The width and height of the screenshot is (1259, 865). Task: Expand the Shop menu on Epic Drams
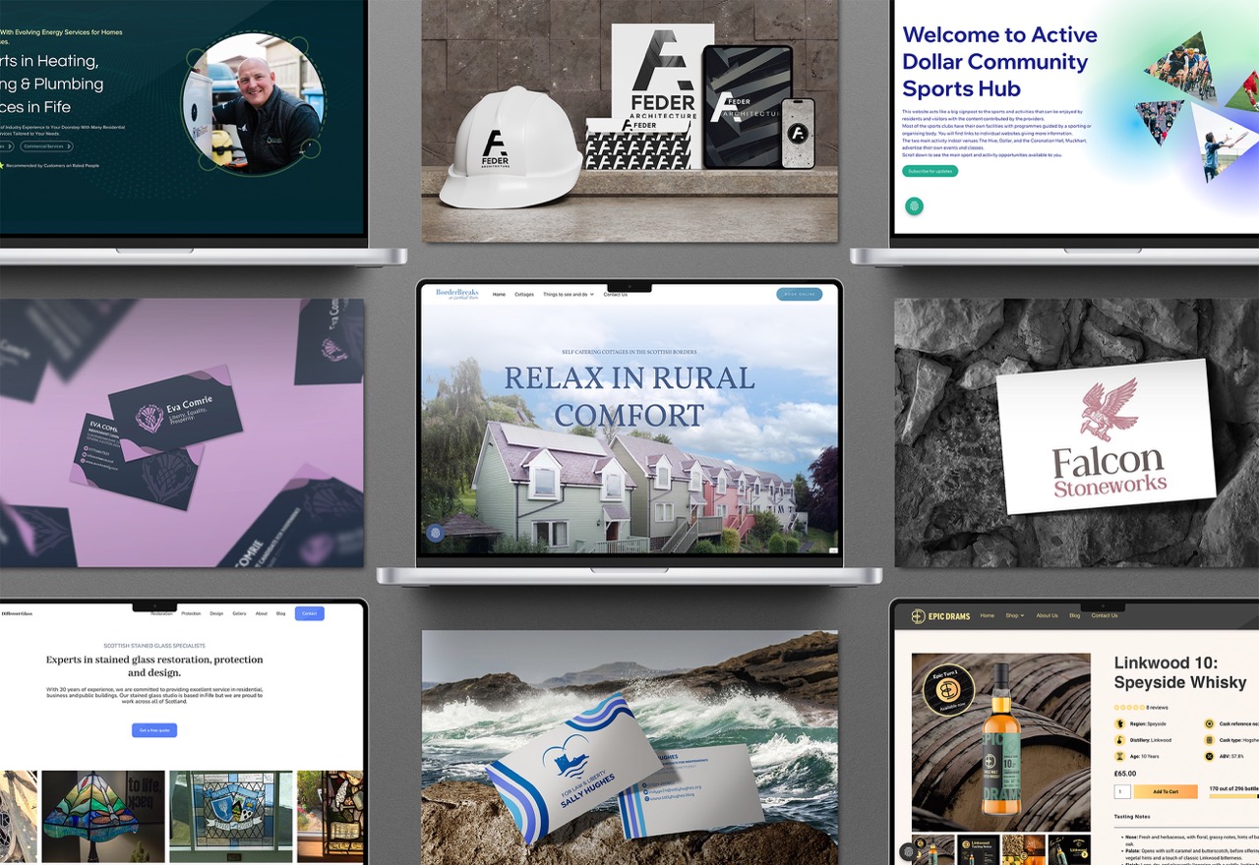pos(1014,615)
